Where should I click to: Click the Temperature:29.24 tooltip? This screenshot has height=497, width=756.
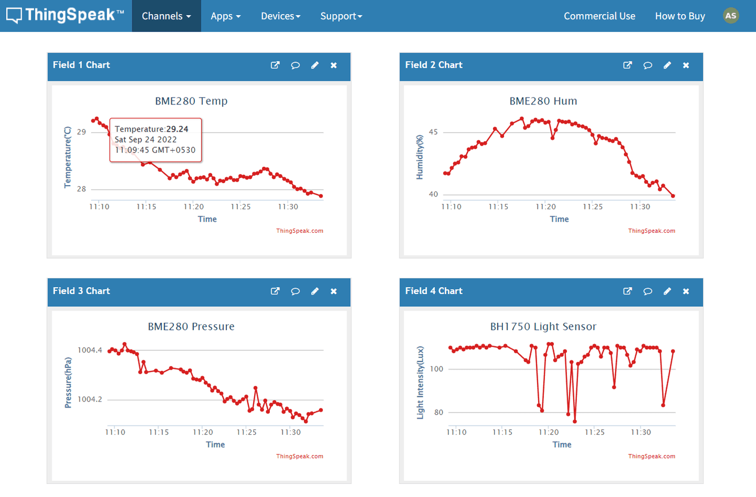coord(155,139)
